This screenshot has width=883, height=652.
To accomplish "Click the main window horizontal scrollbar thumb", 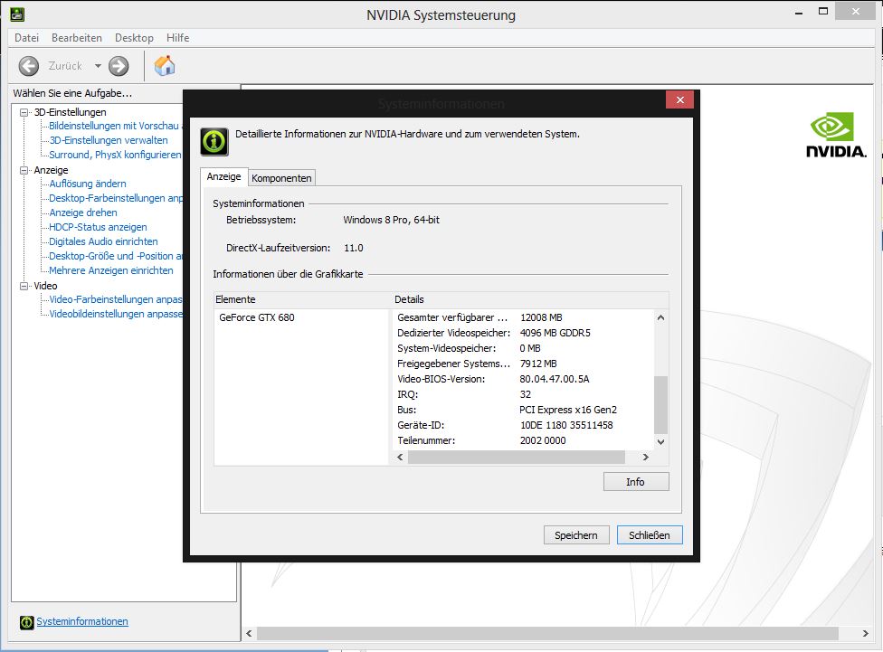I will click(x=547, y=633).
